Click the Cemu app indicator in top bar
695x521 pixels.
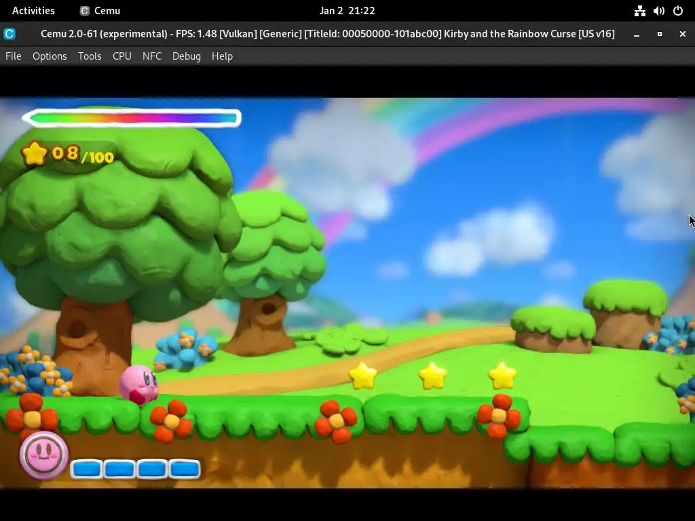[x=100, y=11]
